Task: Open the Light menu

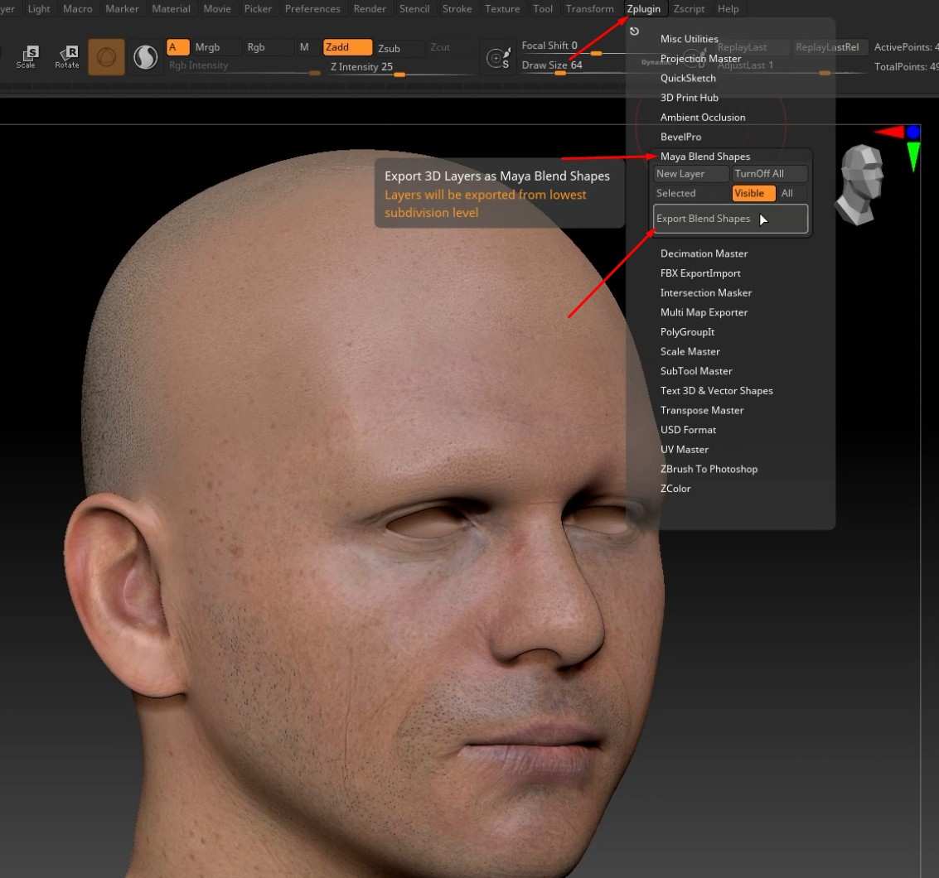Action: click(x=39, y=9)
